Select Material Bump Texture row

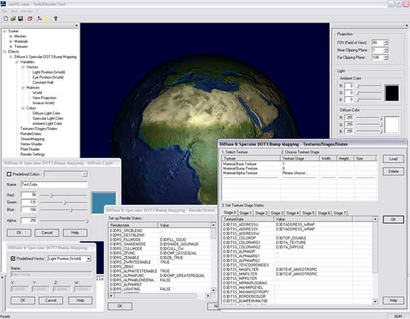pos(239,168)
